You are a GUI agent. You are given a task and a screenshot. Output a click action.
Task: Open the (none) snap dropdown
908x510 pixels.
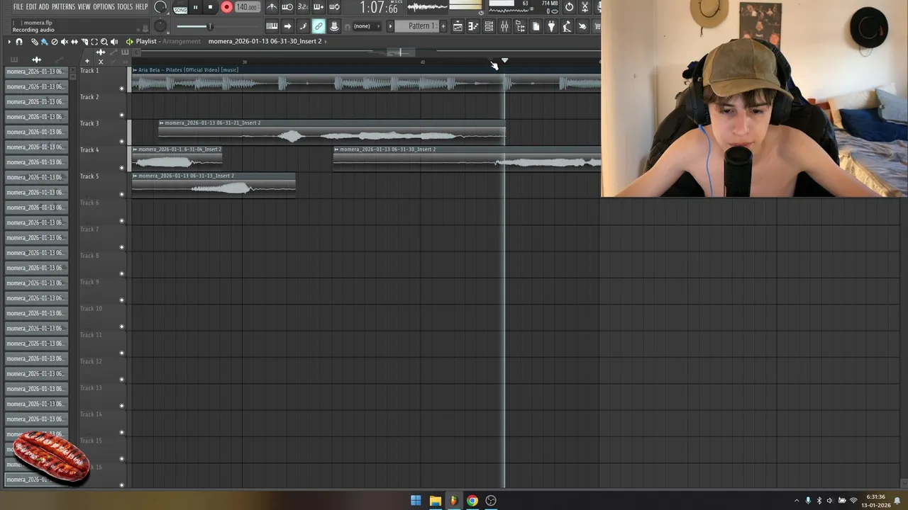[365, 26]
